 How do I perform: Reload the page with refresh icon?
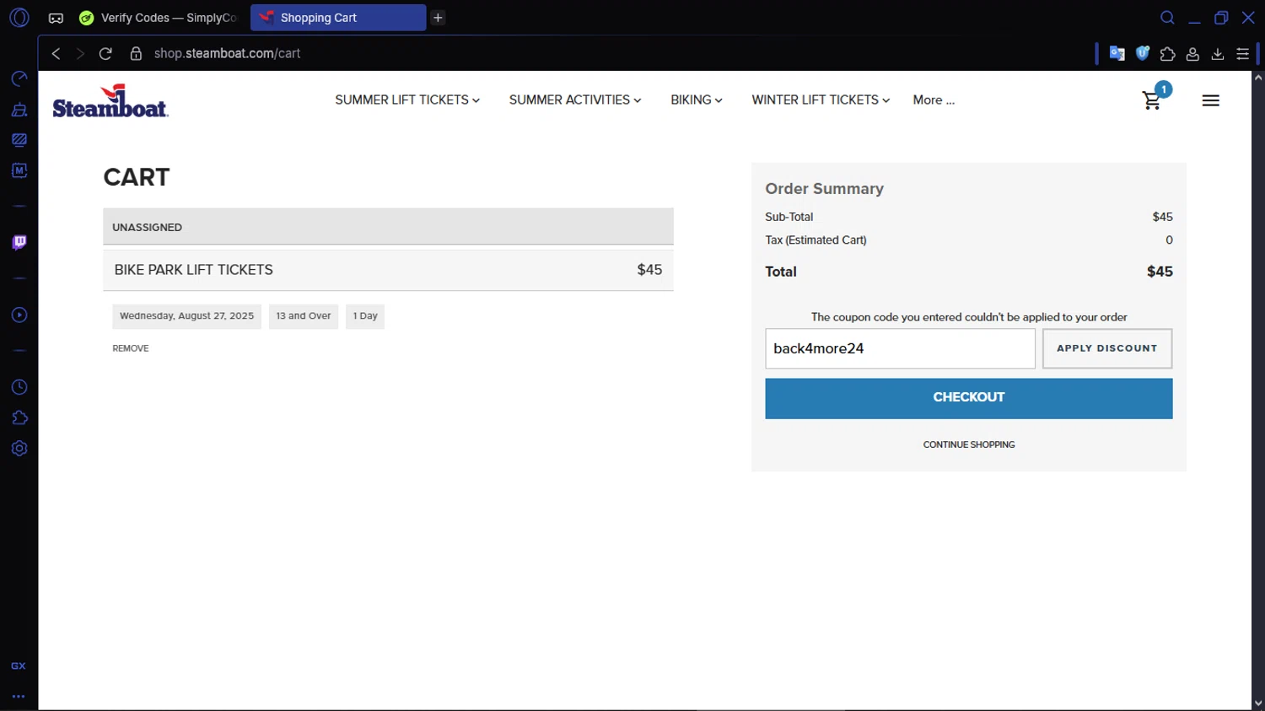coord(105,53)
